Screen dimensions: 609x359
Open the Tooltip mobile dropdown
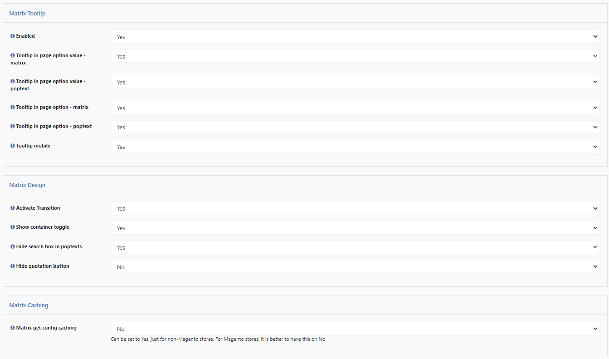[355, 147]
